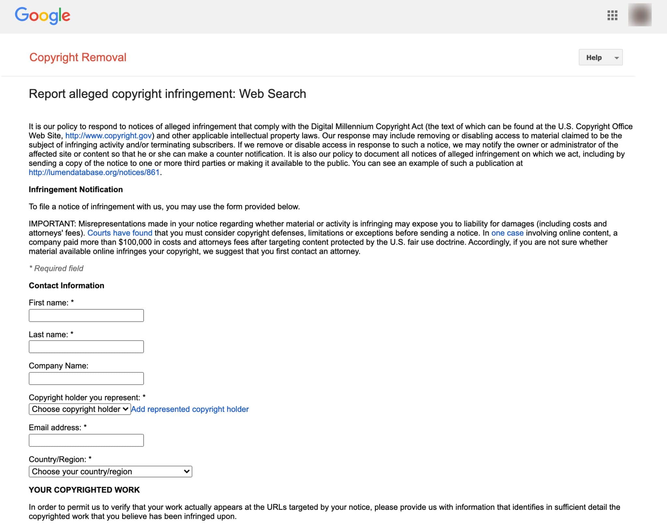Click inside the Last name field
This screenshot has height=530, width=667.
(86, 347)
